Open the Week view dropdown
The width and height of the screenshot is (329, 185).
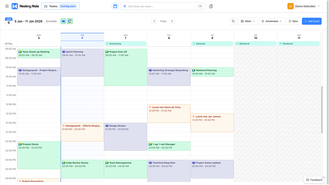pyautogui.click(x=248, y=21)
